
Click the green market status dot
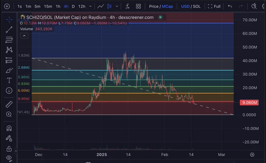[x=160, y=17]
